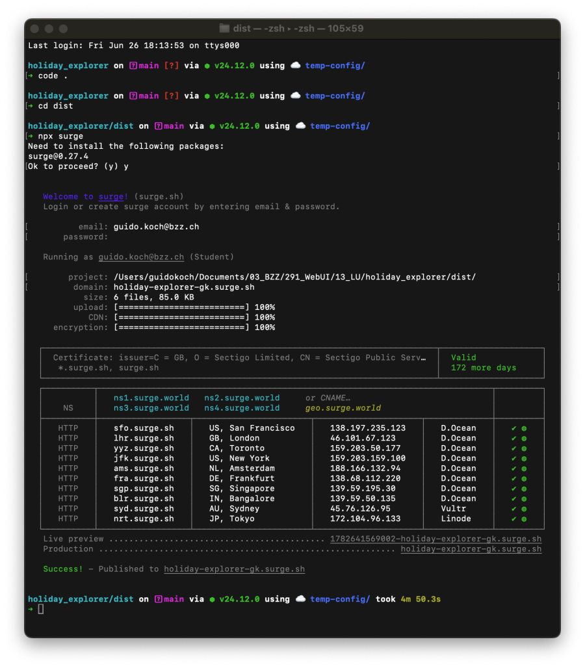
Task: Click sfo.surge.sh host
Action: click(144, 428)
